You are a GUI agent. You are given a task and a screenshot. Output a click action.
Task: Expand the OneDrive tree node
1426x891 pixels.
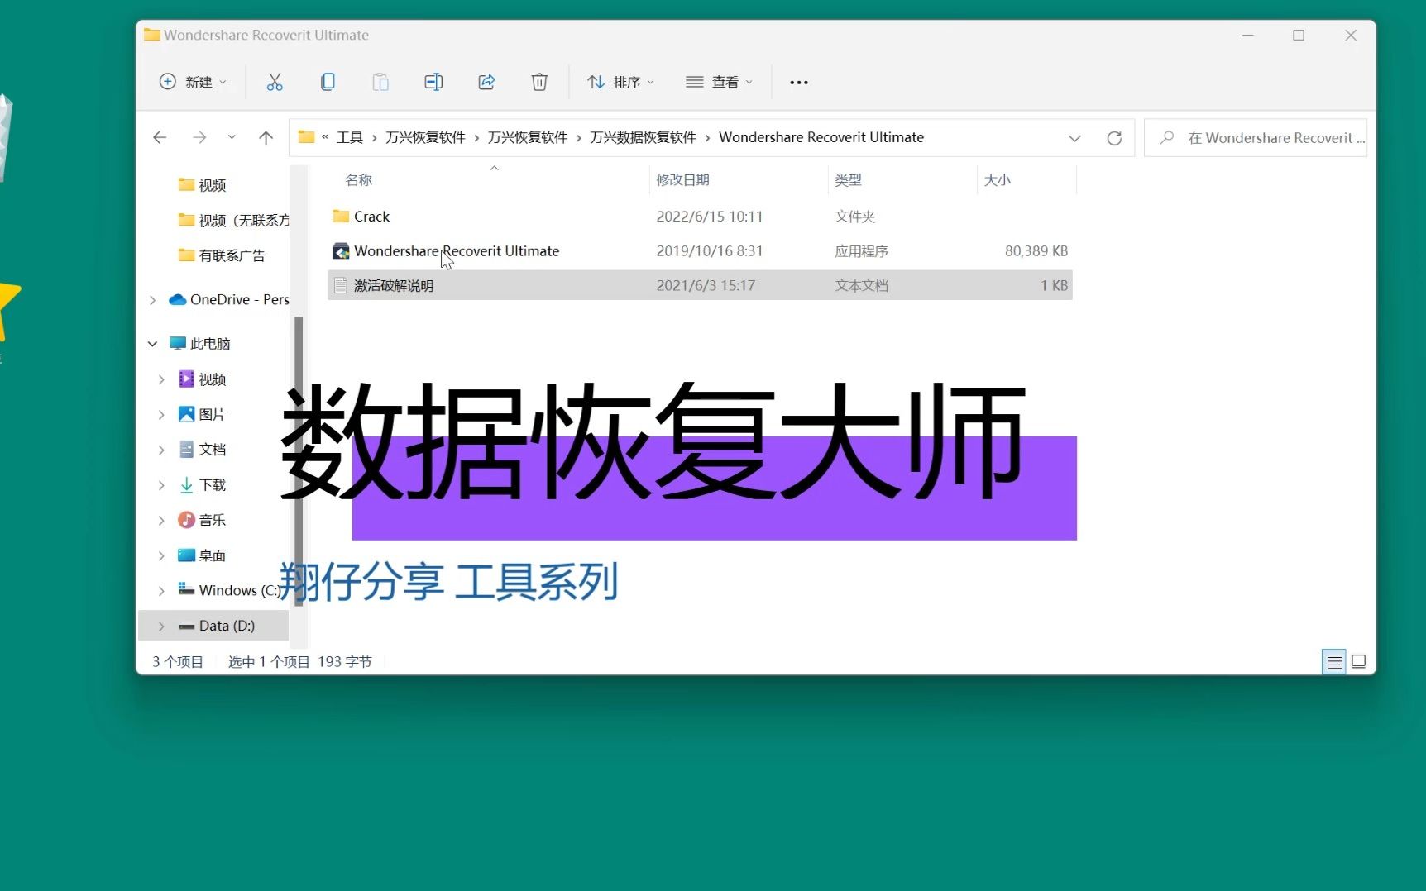[152, 300]
